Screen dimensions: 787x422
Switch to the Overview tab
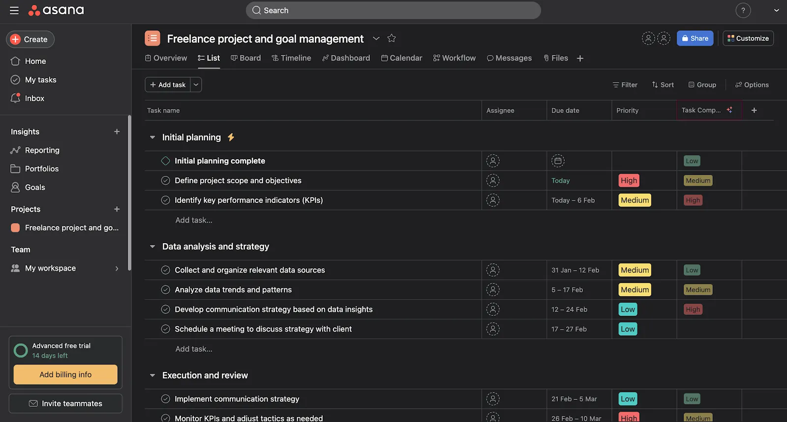pyautogui.click(x=166, y=58)
